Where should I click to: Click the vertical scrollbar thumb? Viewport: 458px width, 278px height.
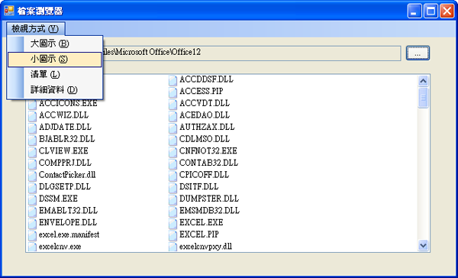coord(423,98)
